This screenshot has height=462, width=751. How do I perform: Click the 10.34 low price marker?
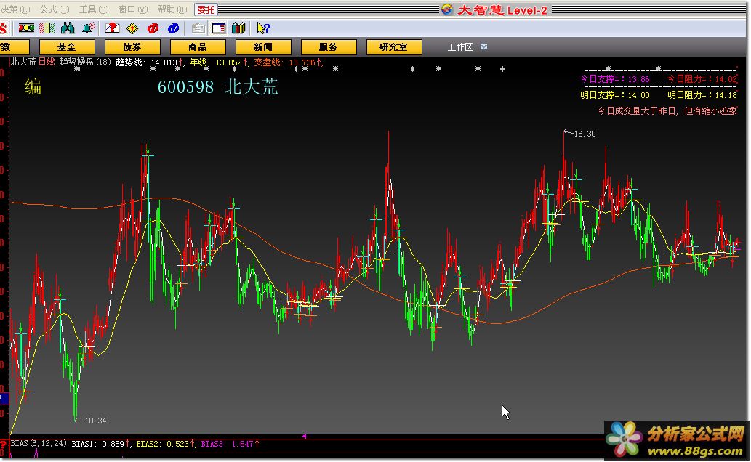click(x=91, y=421)
